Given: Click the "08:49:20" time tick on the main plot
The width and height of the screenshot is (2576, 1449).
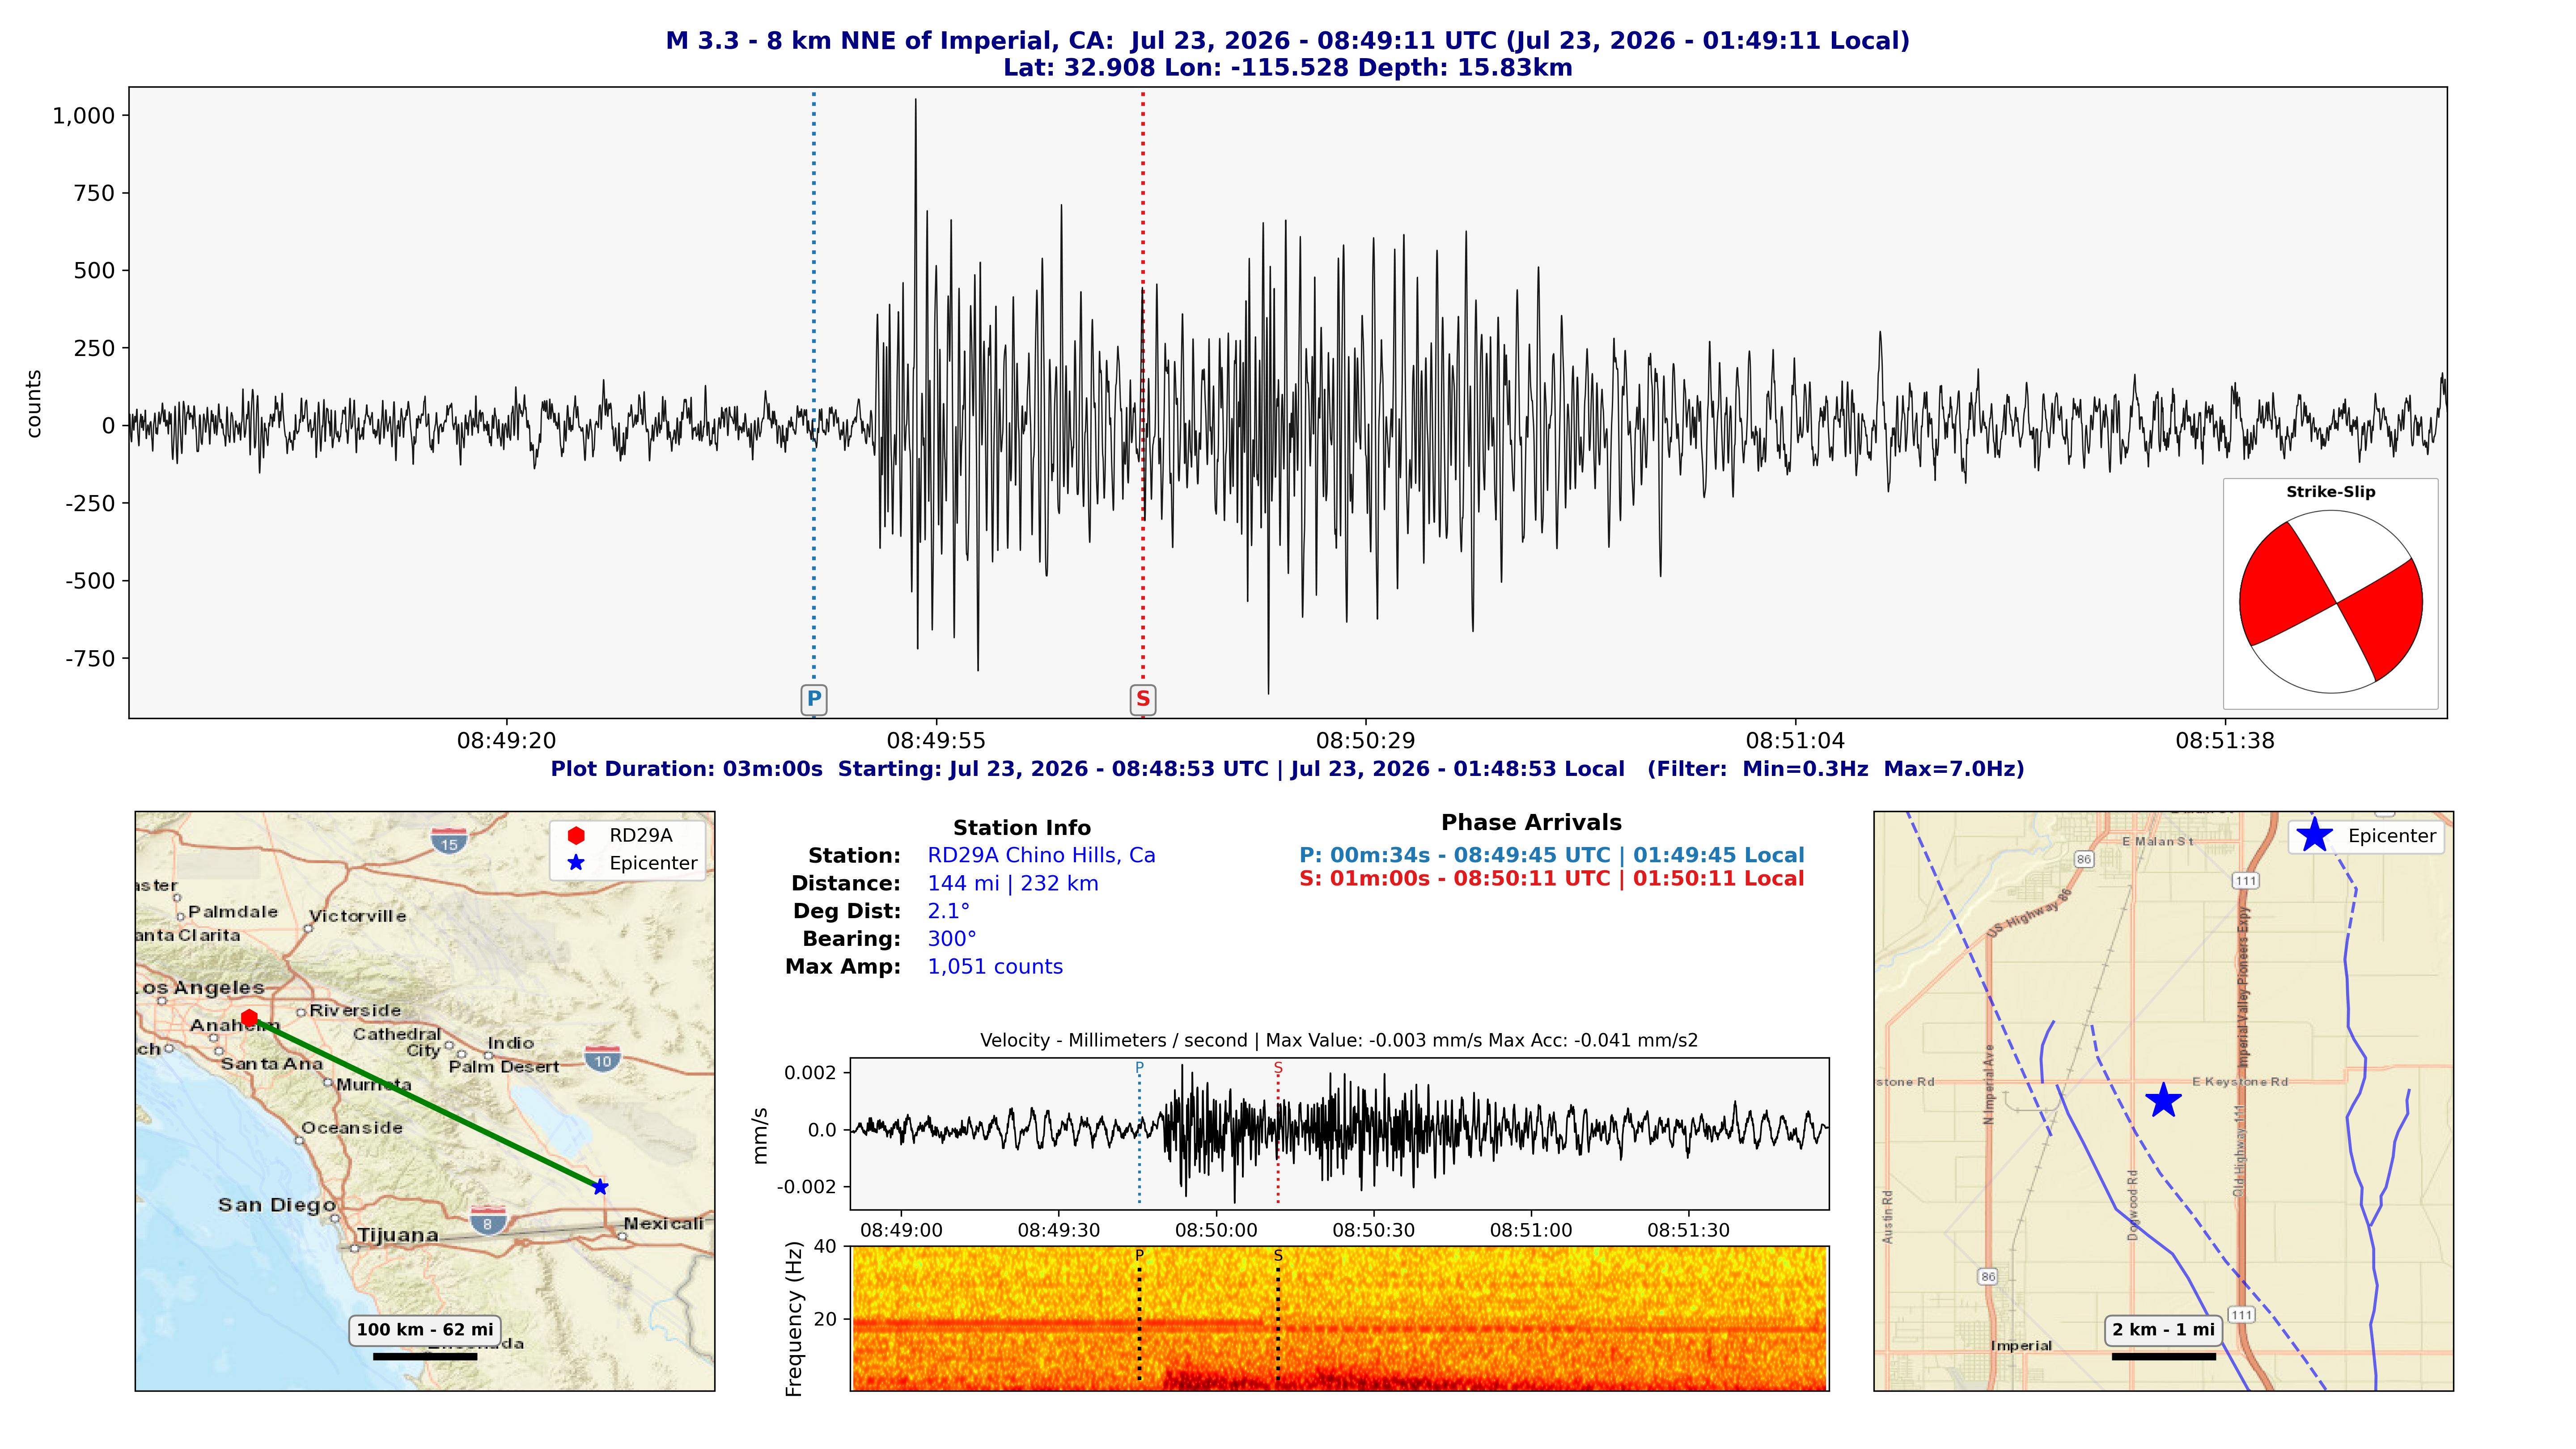Looking at the screenshot, I should coord(507,741).
